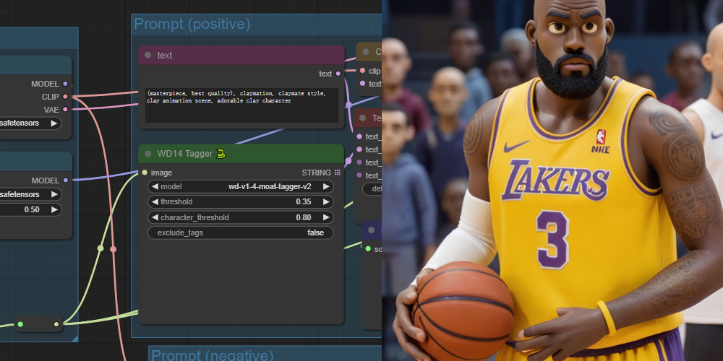Click the threshold value 0.35
Image resolution: width=723 pixels, height=361 pixels.
click(304, 201)
